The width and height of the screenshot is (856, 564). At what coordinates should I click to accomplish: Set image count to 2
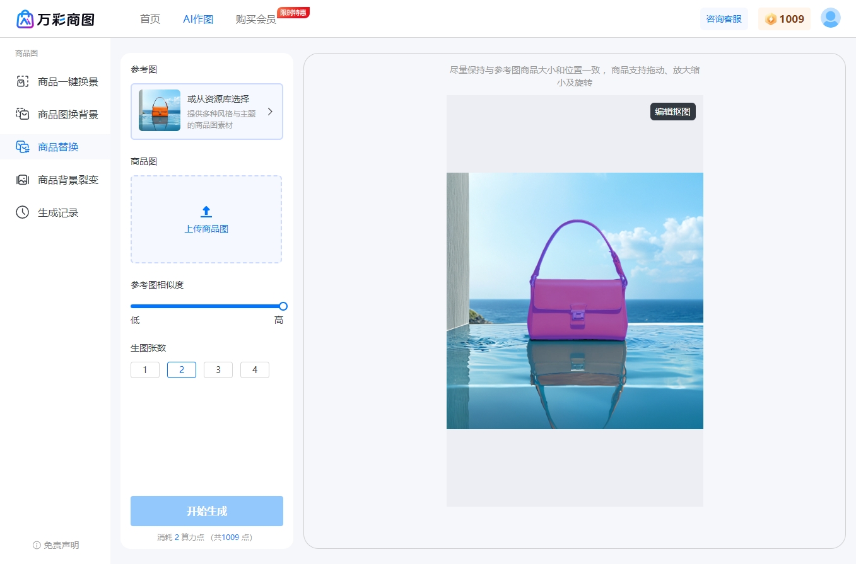point(182,370)
